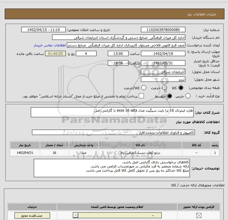The height and width of the screenshot is (220, 228).
Task: Click the price validity time 18:00
Action: (x=118, y=63)
